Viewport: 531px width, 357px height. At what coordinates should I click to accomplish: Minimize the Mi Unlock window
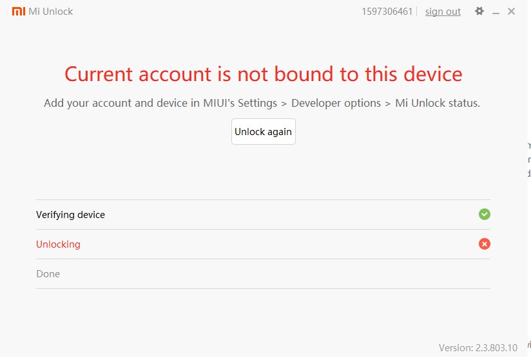click(x=496, y=12)
